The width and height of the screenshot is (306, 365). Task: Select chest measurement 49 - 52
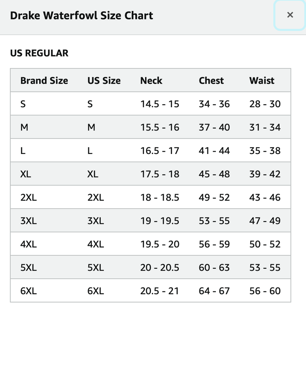(214, 197)
